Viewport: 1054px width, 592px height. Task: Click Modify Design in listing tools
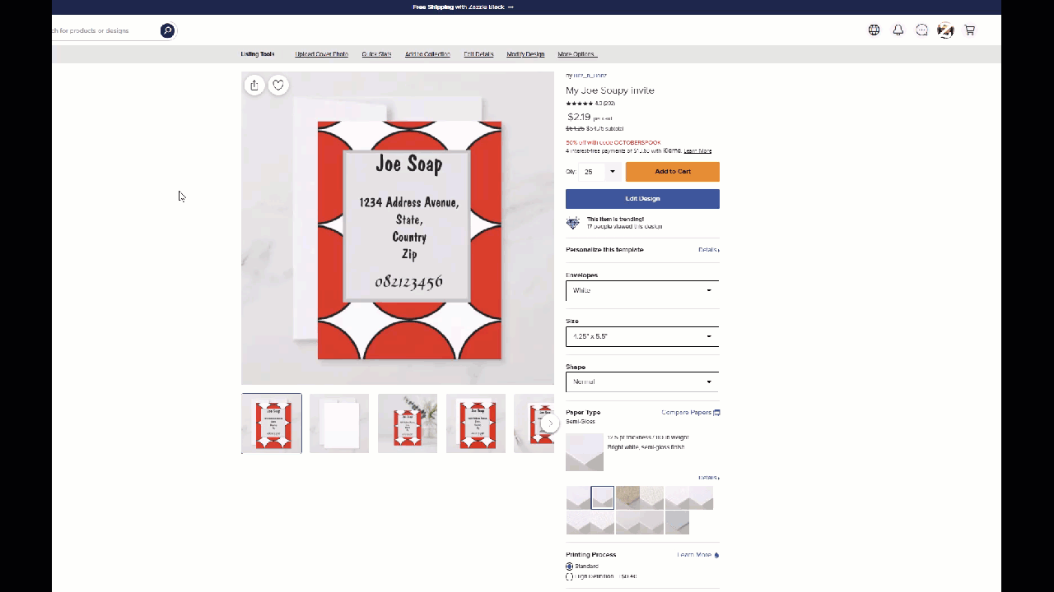tap(525, 54)
